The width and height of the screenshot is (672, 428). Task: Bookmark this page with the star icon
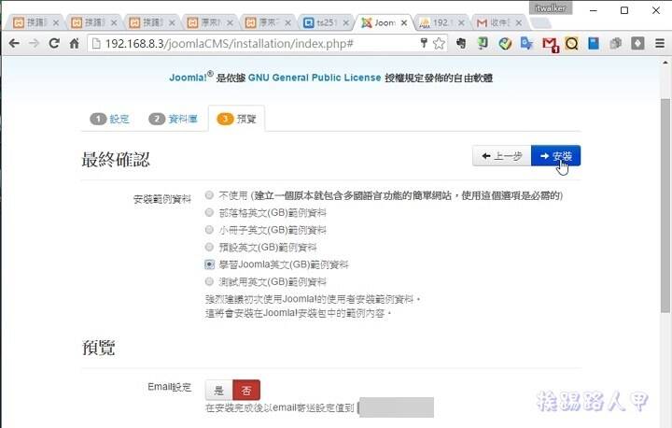[439, 43]
